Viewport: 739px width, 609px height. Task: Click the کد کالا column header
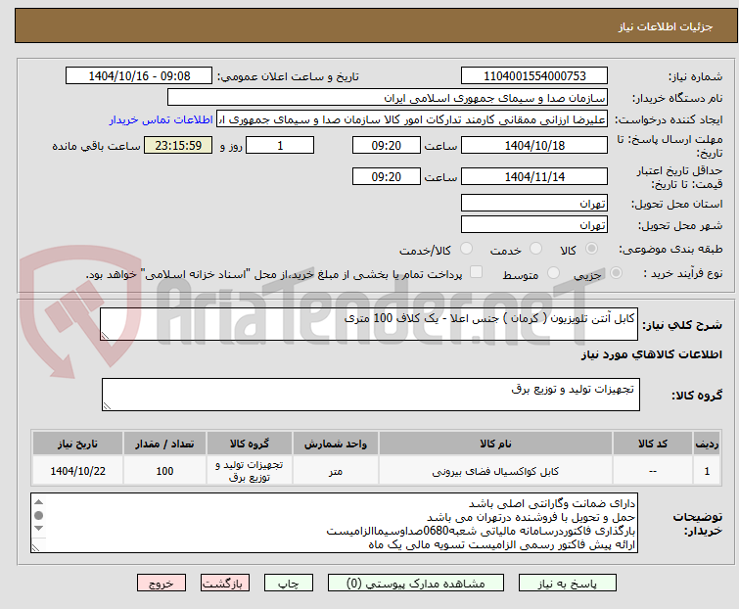coord(652,444)
